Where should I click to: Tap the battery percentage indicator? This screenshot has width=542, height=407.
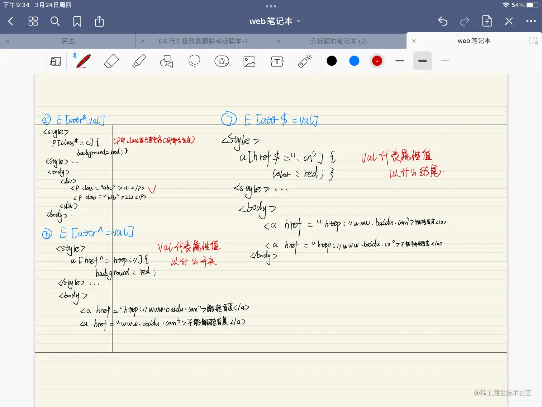[x=518, y=5]
